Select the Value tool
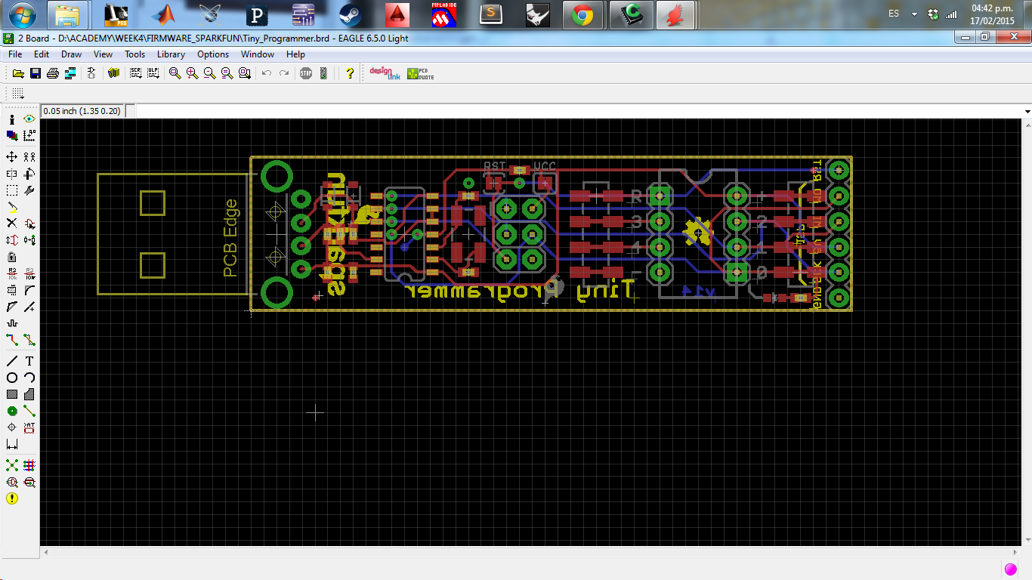The width and height of the screenshot is (1032, 580). click(x=29, y=273)
